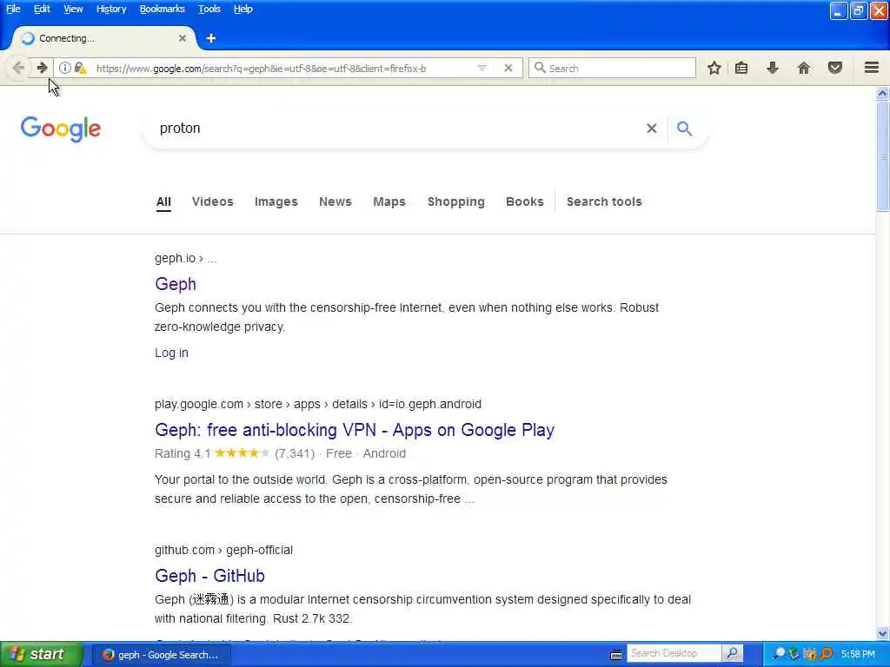Focus the Search Desktop field
This screenshot has width=890, height=667.
click(674, 653)
